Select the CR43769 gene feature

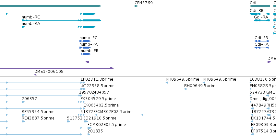point(136,6)
